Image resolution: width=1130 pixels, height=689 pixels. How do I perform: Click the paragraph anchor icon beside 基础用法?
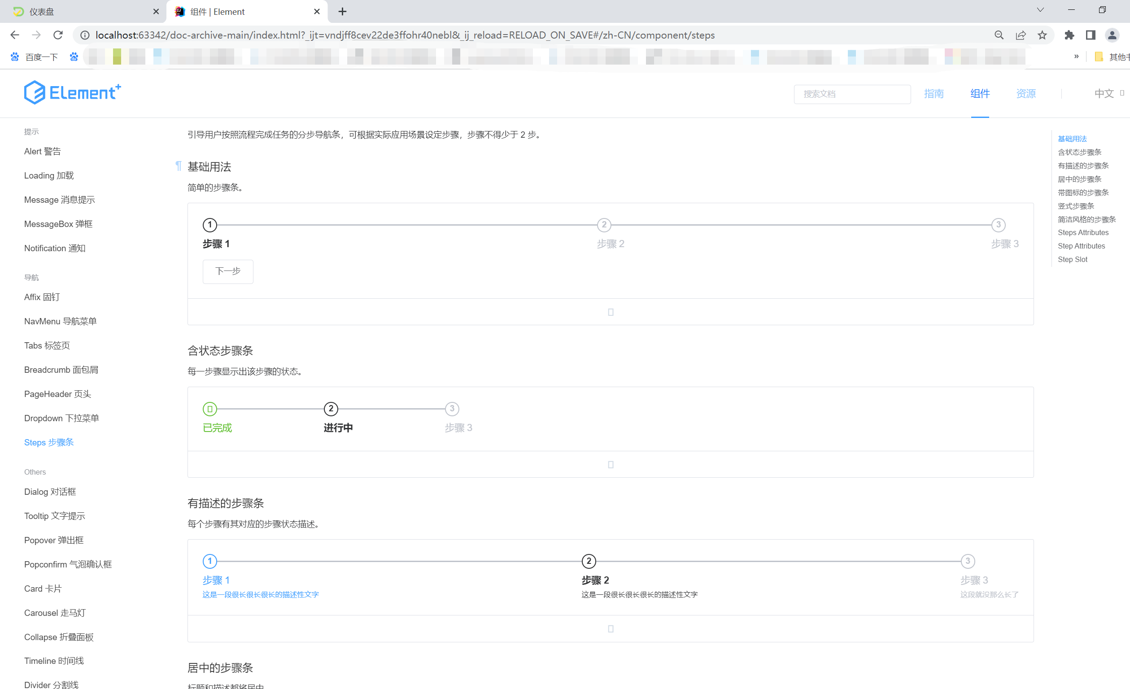pyautogui.click(x=179, y=166)
